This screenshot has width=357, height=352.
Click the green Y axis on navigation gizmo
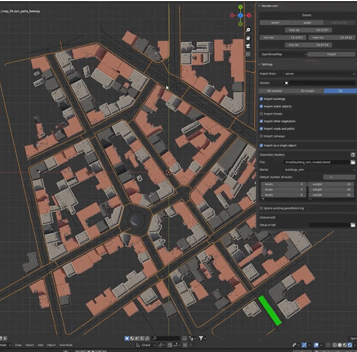[x=240, y=8]
